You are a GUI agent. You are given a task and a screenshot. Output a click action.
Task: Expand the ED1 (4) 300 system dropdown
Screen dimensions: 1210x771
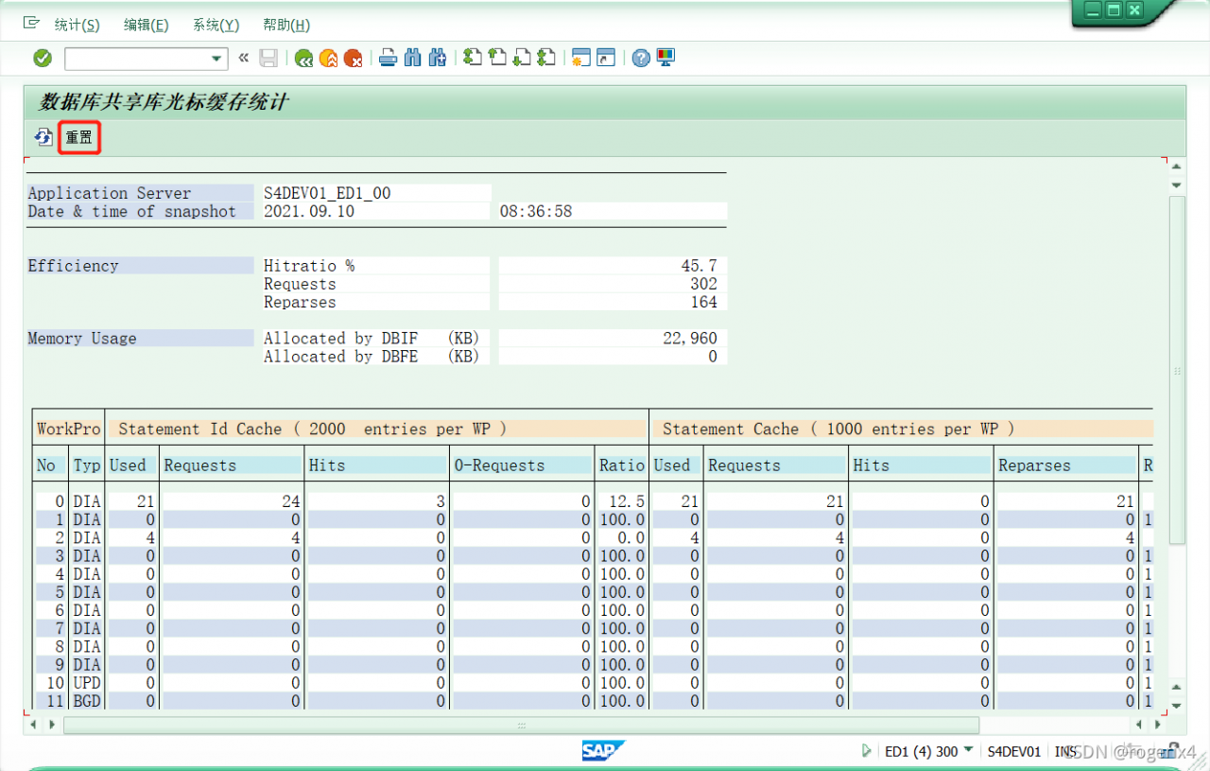[967, 750]
